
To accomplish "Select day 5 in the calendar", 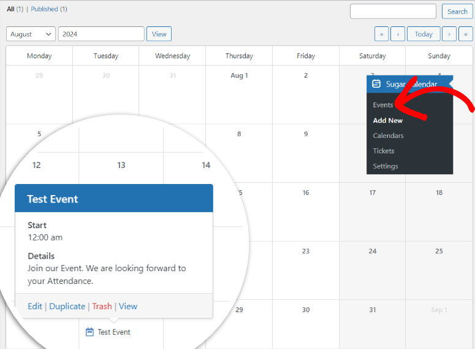I will [x=39, y=134].
